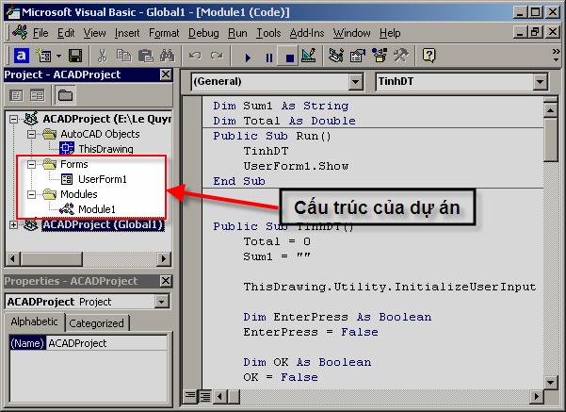Viewport: 566px width, 412px height.
Task: Select Module1 in project tree
Action: tap(97, 209)
